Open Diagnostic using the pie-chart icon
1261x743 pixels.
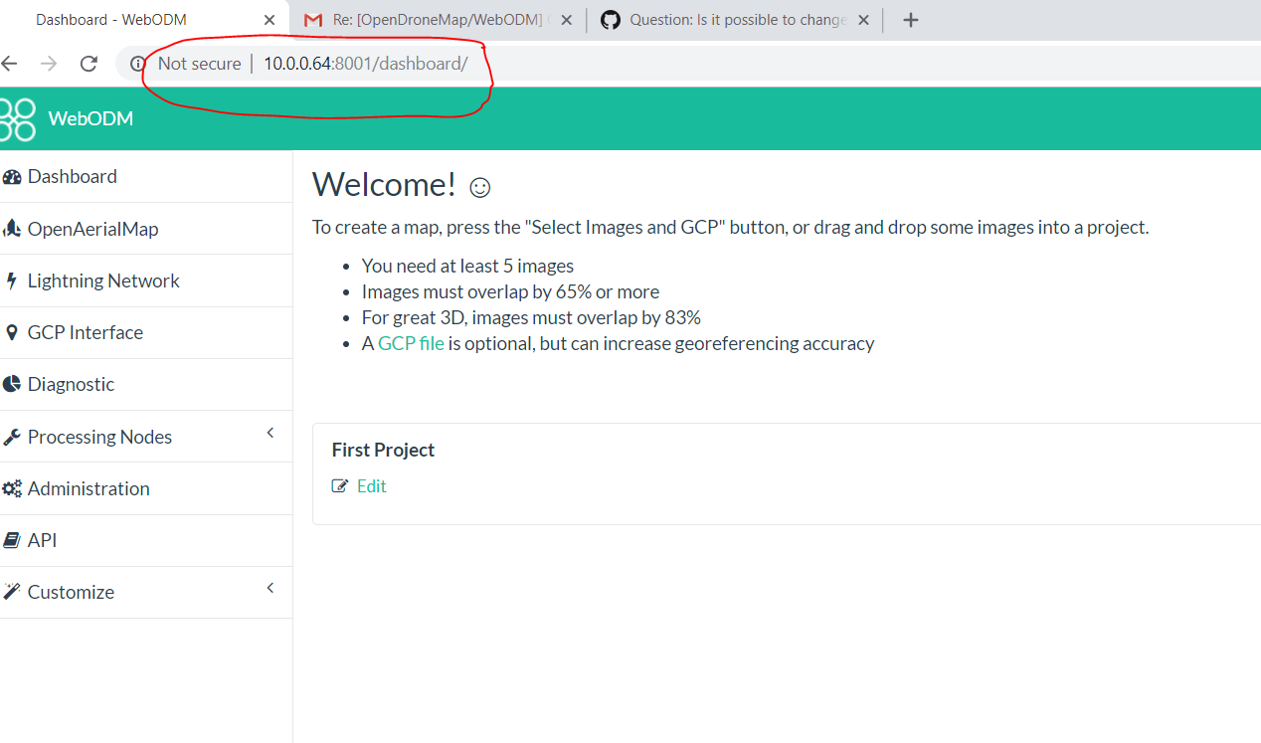point(11,383)
